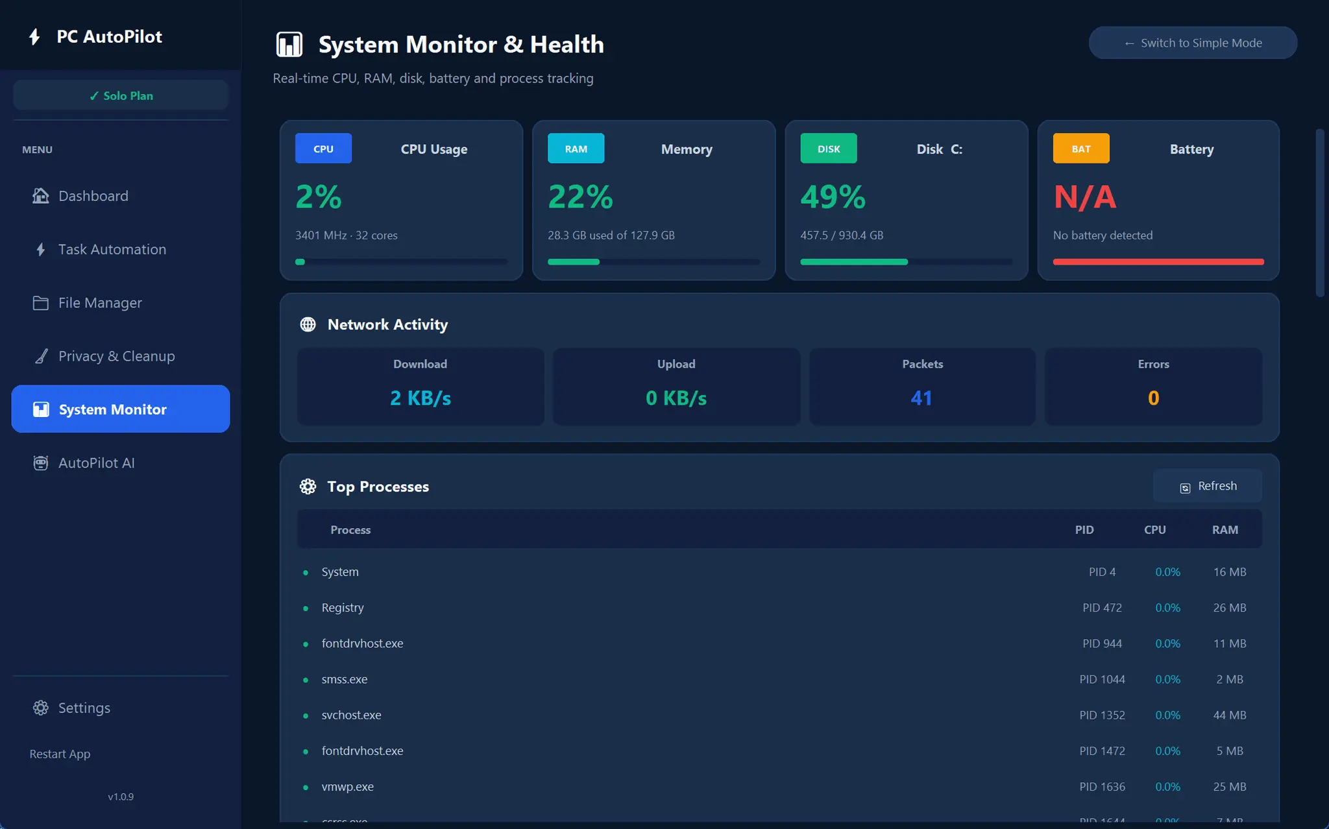
Task: Click the RAM column header in process table
Action: (1225, 530)
